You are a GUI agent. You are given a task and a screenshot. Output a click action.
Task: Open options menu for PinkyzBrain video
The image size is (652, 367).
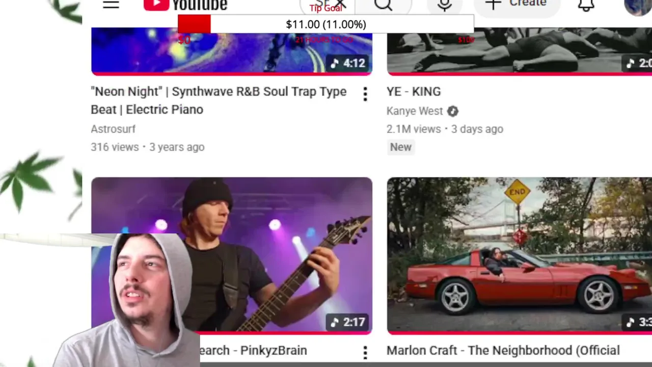(x=365, y=352)
